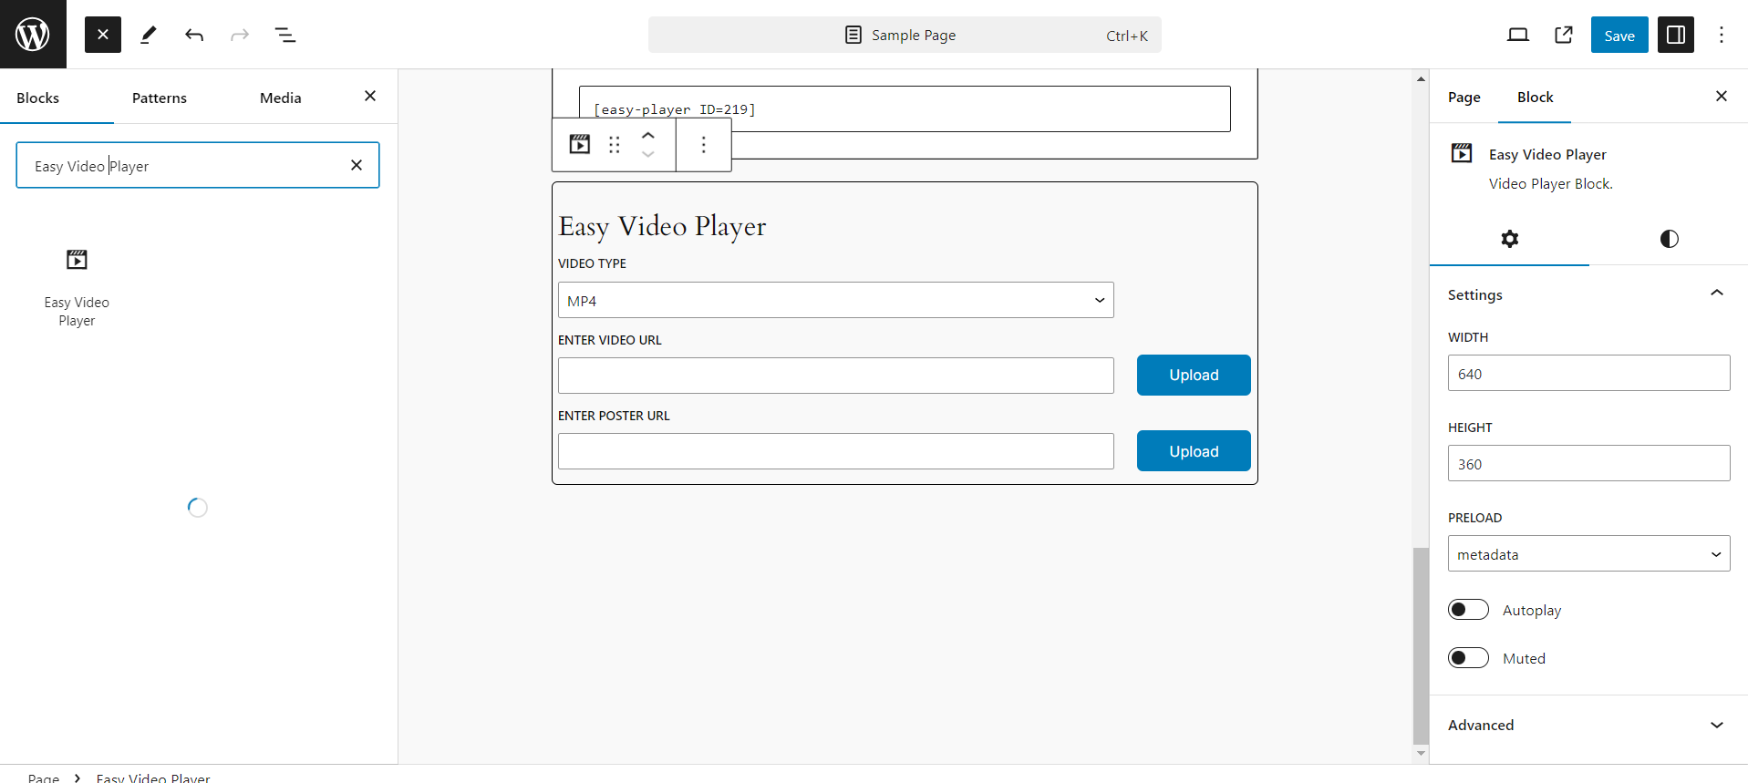Switch to the Blocks tab

click(x=38, y=98)
